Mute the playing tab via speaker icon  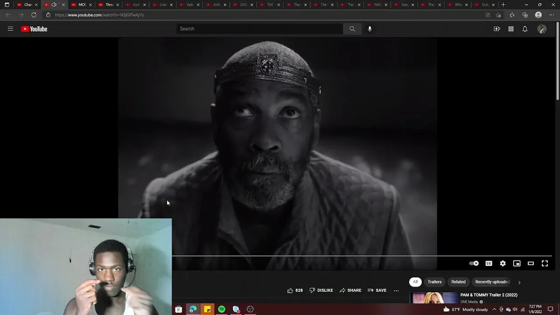pos(54,5)
